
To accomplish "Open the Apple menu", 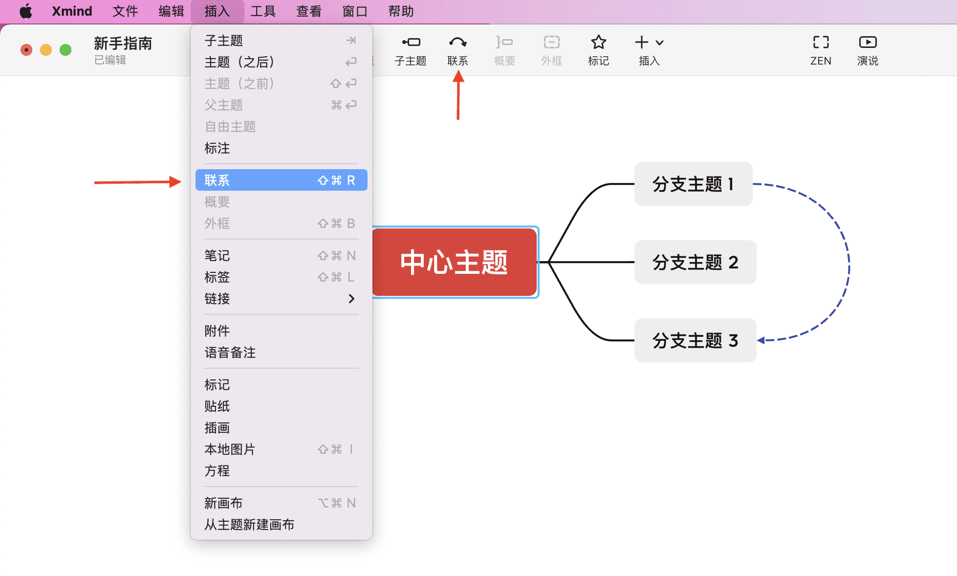I will click(x=25, y=11).
